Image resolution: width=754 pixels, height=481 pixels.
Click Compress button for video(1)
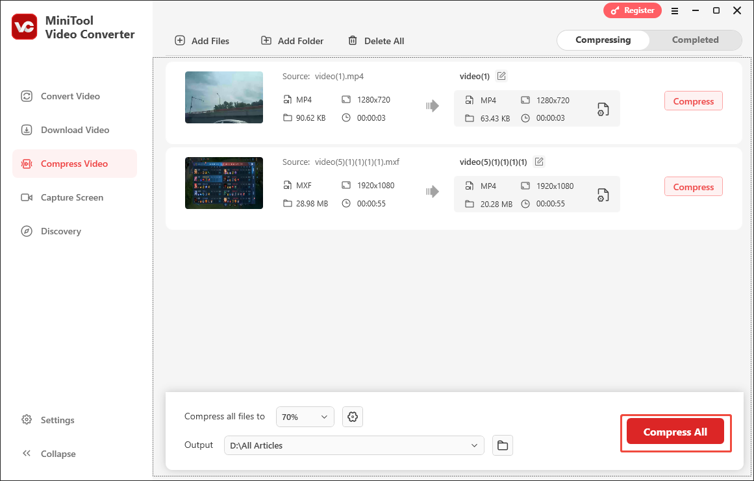coord(694,101)
